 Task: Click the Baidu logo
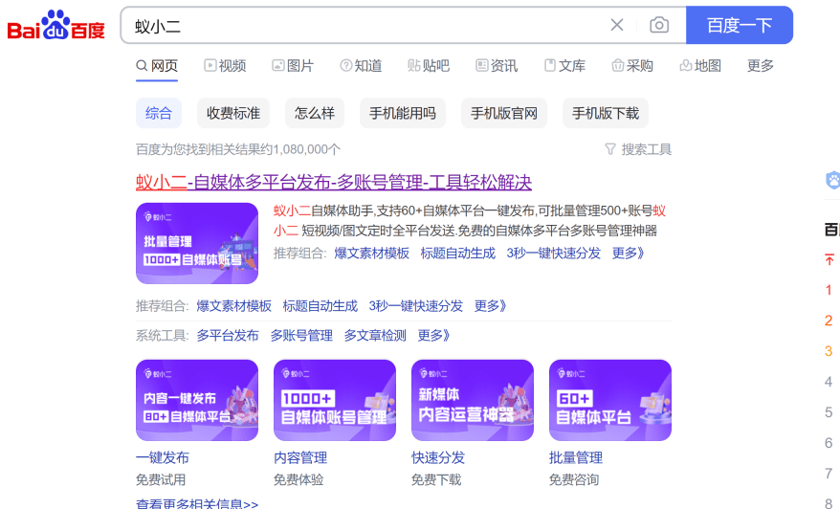tap(55, 25)
